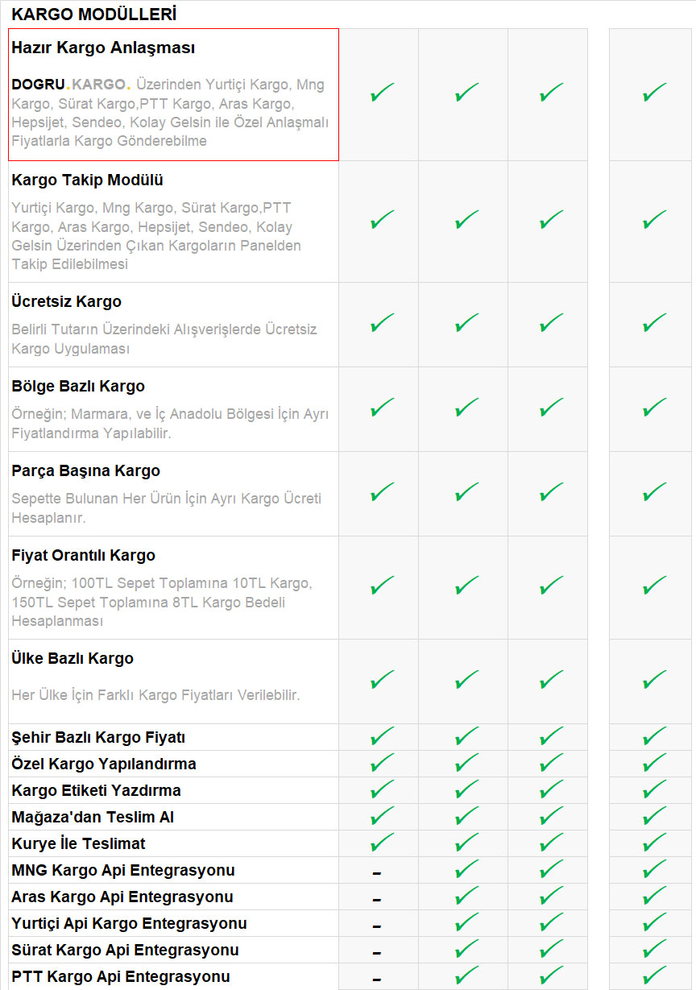Click last-column checkmark in Ücretsiz Kargo row
The image size is (696, 990).
coord(654,323)
